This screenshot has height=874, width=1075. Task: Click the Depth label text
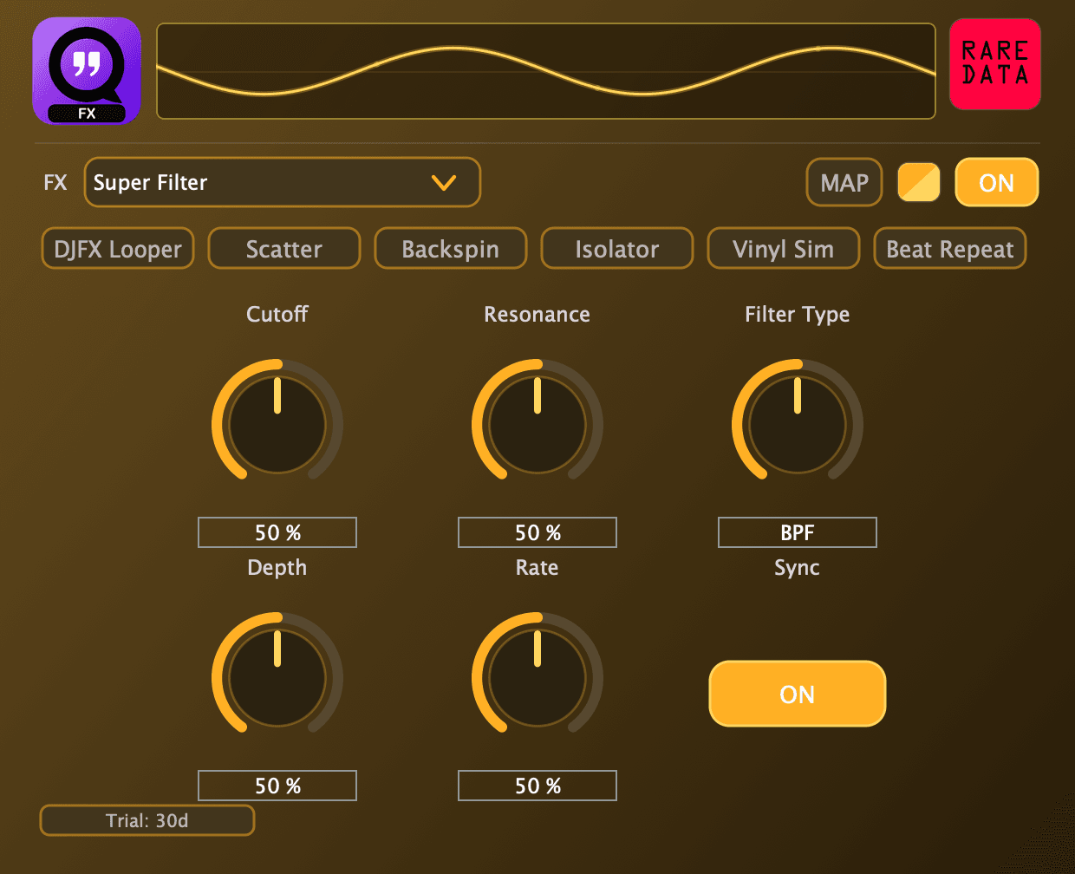coord(277,568)
